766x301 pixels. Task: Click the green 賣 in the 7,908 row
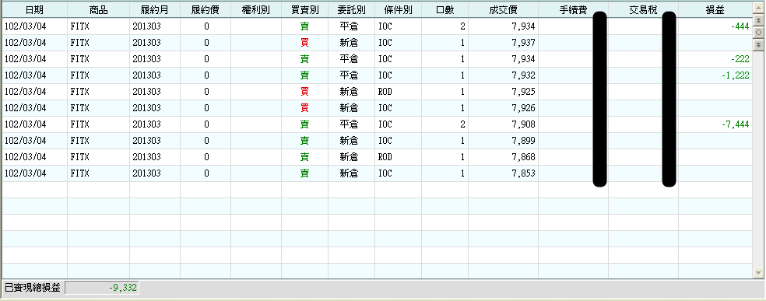(304, 124)
